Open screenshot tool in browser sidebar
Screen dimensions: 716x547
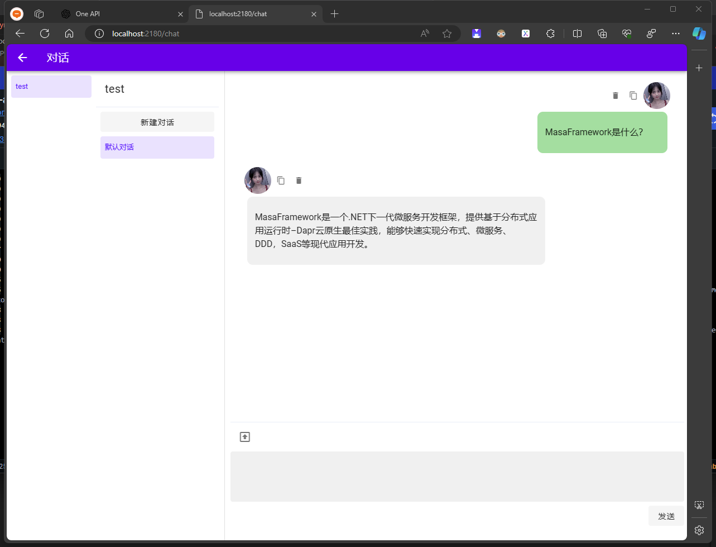click(x=699, y=505)
